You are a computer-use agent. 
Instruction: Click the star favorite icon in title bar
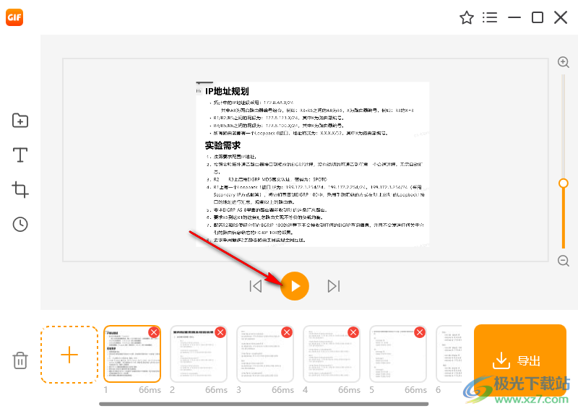467,17
